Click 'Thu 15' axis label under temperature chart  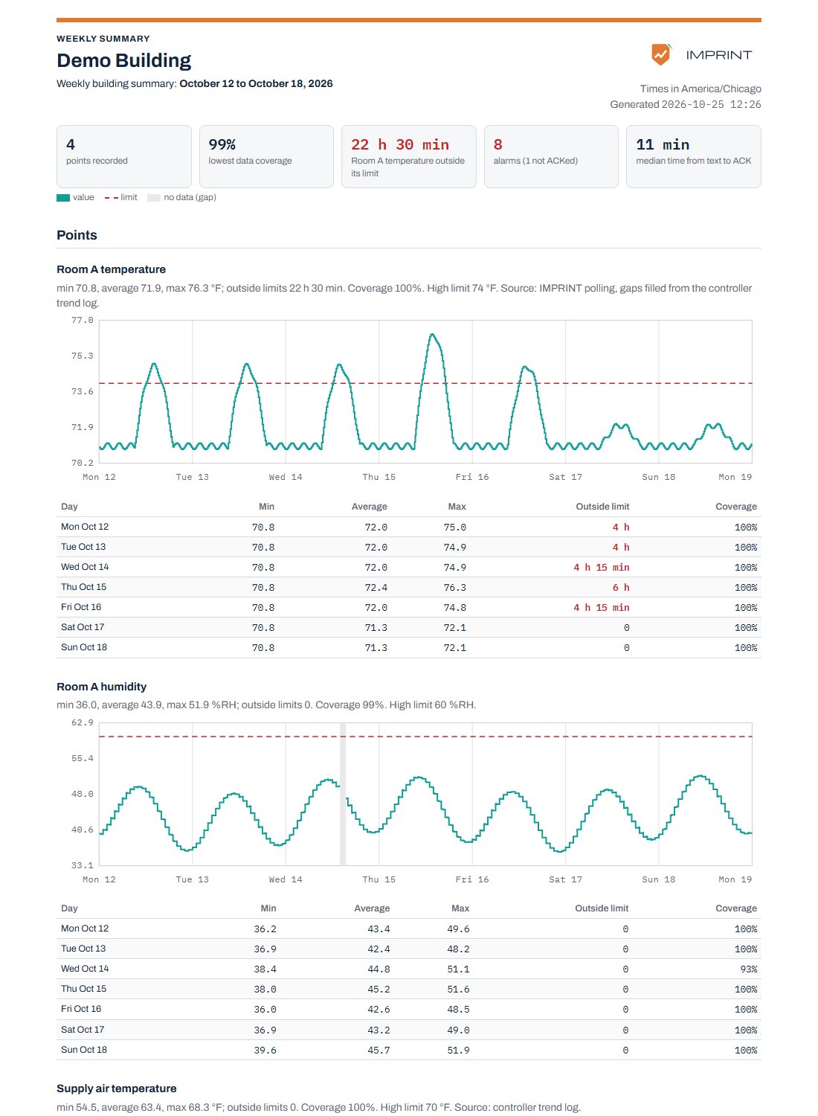[379, 477]
